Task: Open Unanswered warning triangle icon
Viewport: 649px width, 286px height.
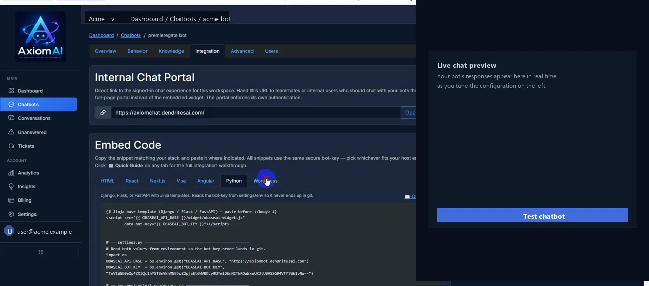Action: [11, 132]
